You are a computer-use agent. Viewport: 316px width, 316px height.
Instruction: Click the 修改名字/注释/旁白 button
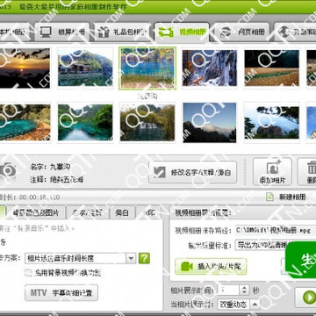click(192, 172)
